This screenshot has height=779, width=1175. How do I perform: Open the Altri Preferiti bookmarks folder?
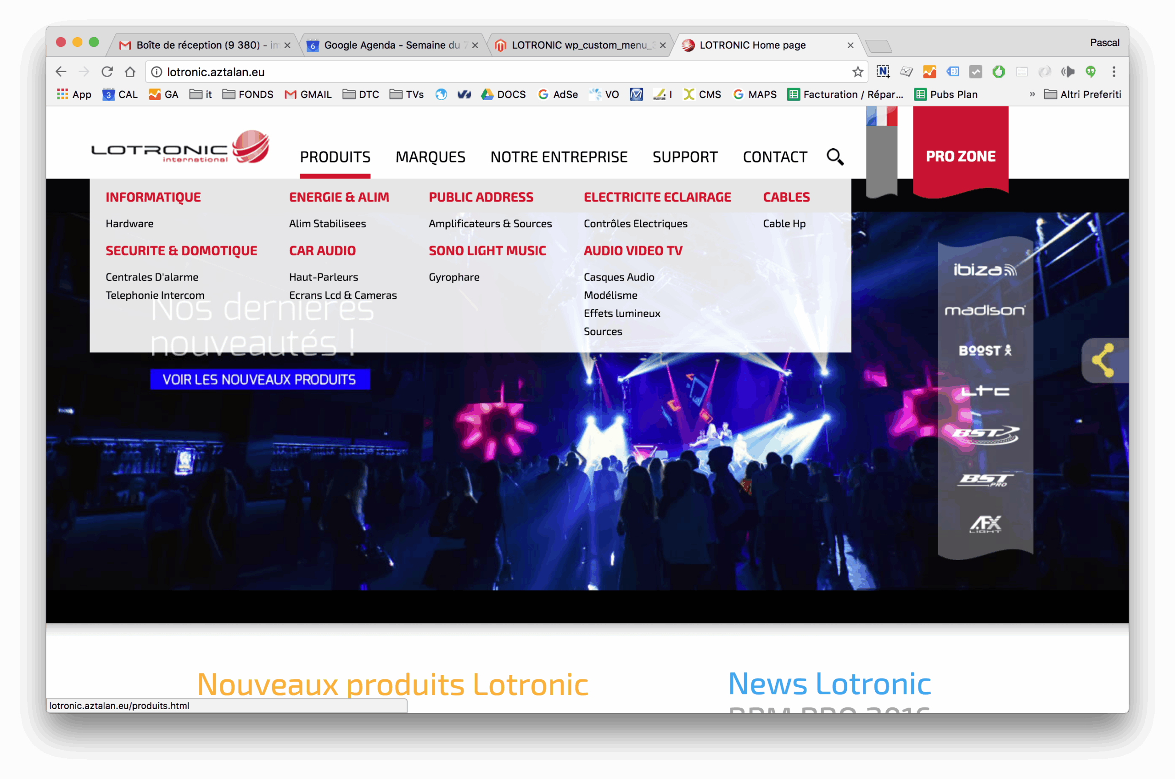(1083, 95)
